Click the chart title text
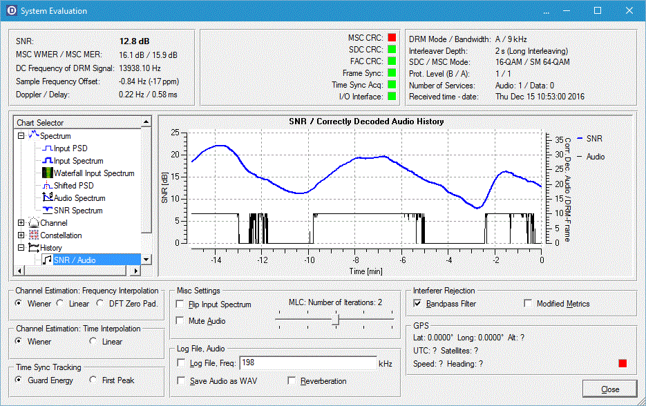This screenshot has width=646, height=406. pyautogui.click(x=366, y=121)
